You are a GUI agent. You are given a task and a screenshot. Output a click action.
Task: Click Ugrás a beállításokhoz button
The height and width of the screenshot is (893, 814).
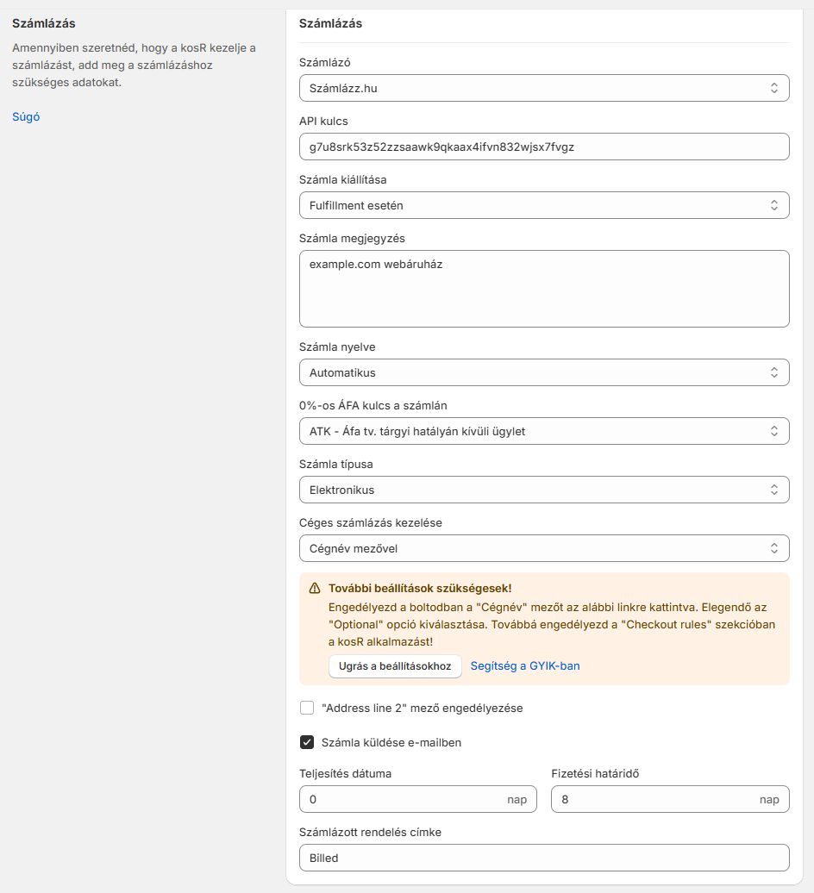tap(395, 666)
